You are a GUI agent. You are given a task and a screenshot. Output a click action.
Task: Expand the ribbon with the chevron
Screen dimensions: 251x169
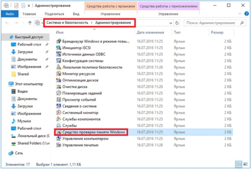pyautogui.click(x=240, y=14)
